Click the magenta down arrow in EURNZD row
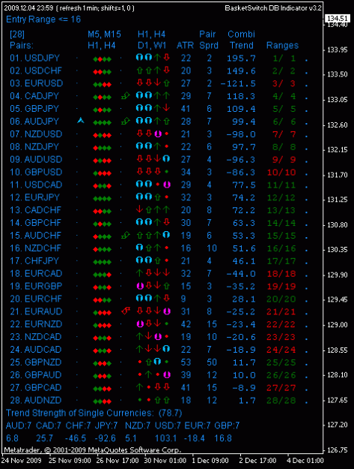 tap(140, 324)
